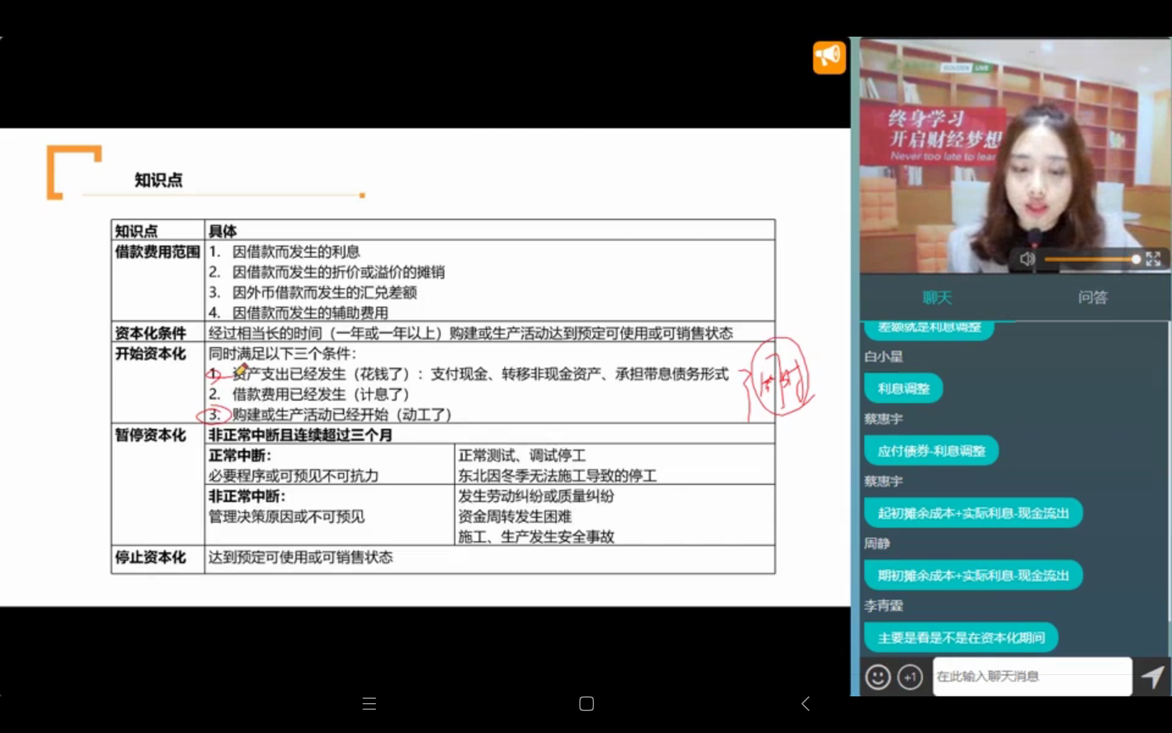
Task: Select chat bubble 应付债券-利息调整
Action: (931, 451)
